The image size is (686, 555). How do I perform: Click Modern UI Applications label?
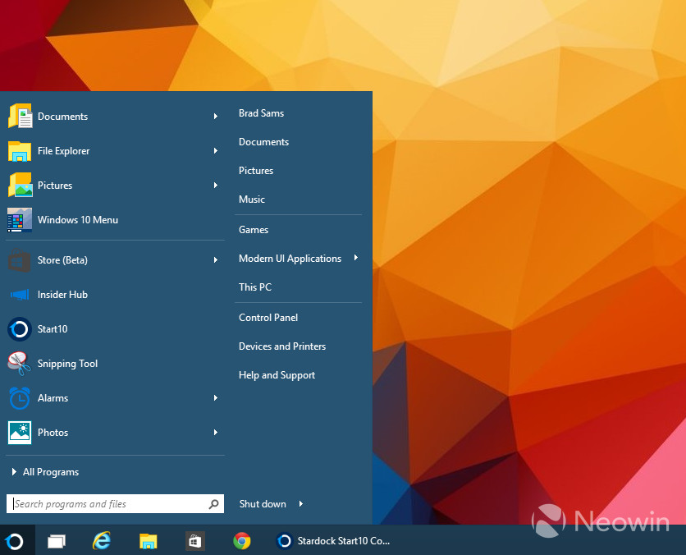point(290,259)
